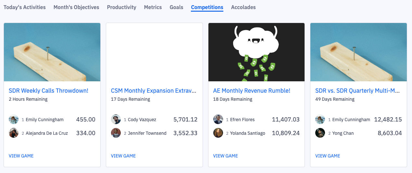Click VIEW GAME under SDR vs. SDR Quarterly
This screenshot has width=412, height=173.
(x=328, y=156)
